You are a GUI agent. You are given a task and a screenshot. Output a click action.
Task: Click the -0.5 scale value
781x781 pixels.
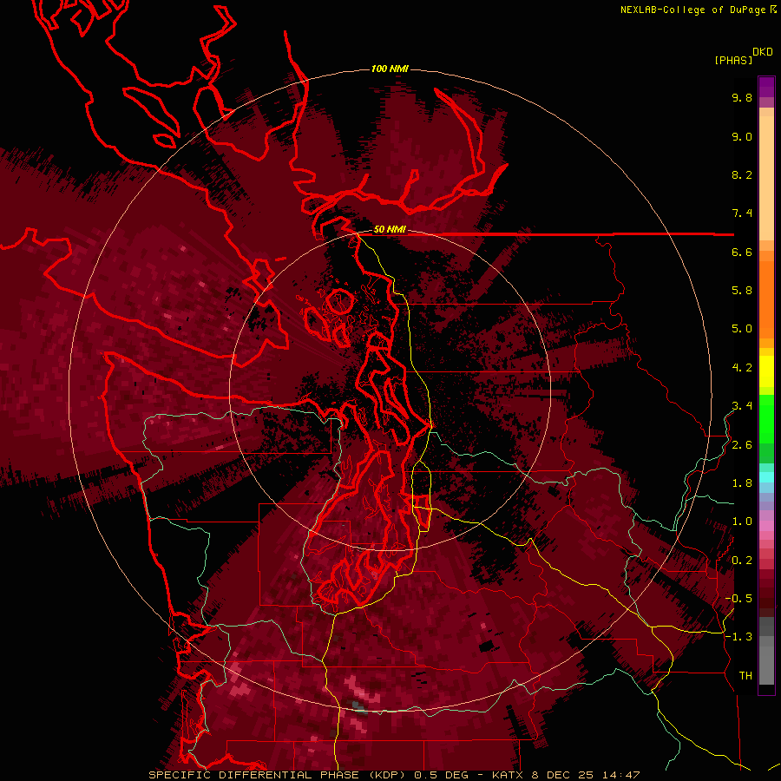(738, 599)
